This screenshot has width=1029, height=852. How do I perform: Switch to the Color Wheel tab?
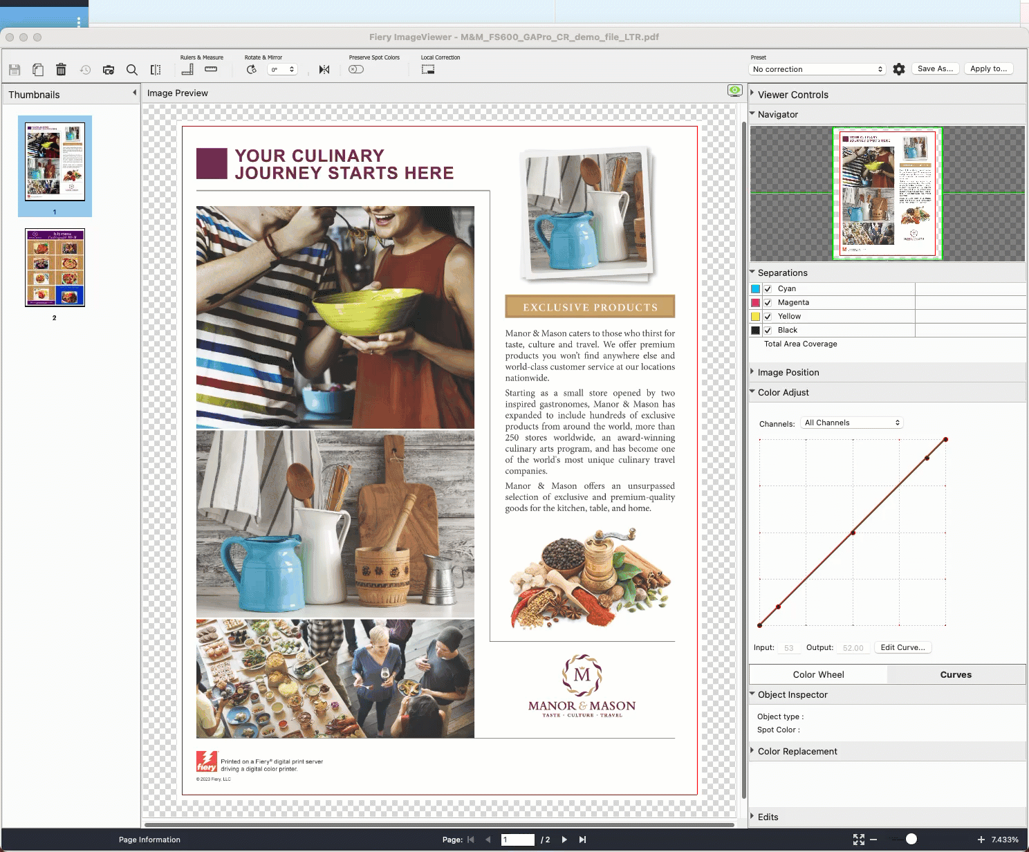click(818, 674)
